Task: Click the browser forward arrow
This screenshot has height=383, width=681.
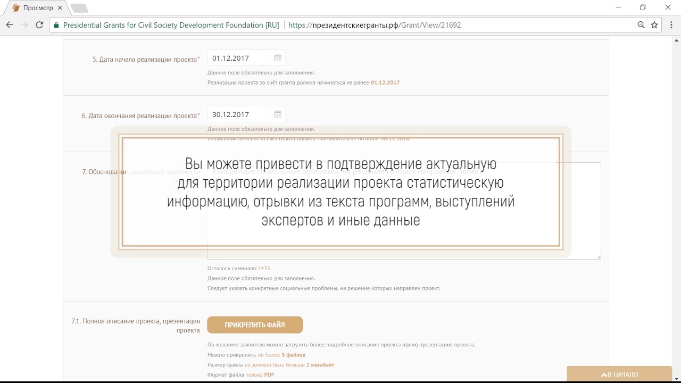Action: pyautogui.click(x=24, y=25)
